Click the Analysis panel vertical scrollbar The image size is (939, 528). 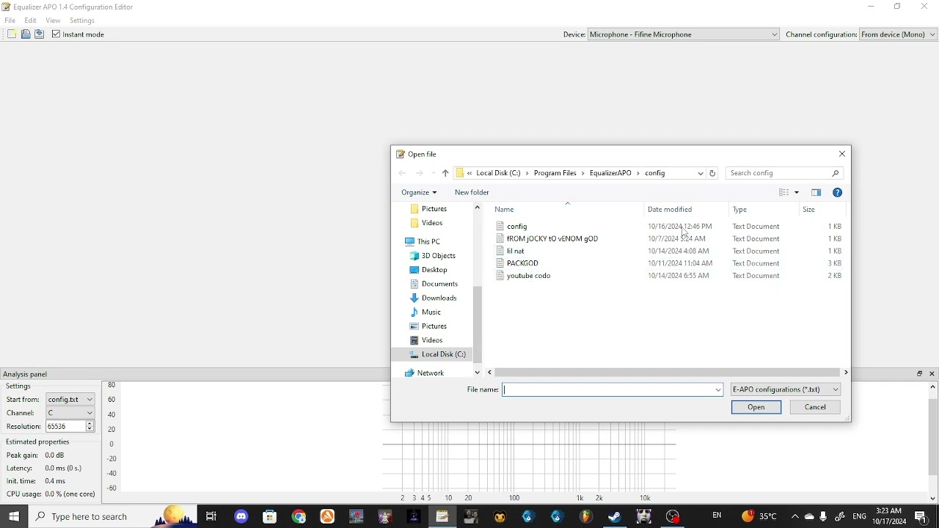coord(933,439)
